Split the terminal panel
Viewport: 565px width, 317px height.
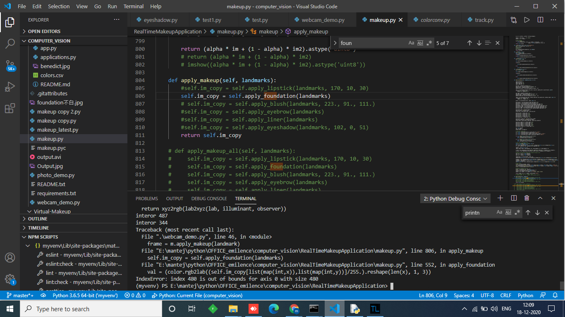tap(514, 198)
